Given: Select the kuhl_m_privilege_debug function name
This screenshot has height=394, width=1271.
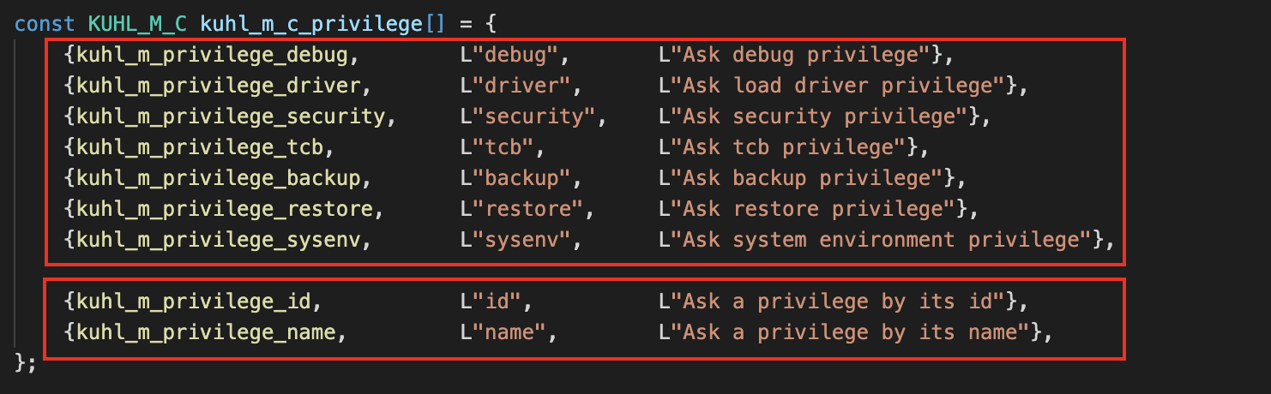Looking at the screenshot, I should [x=212, y=56].
